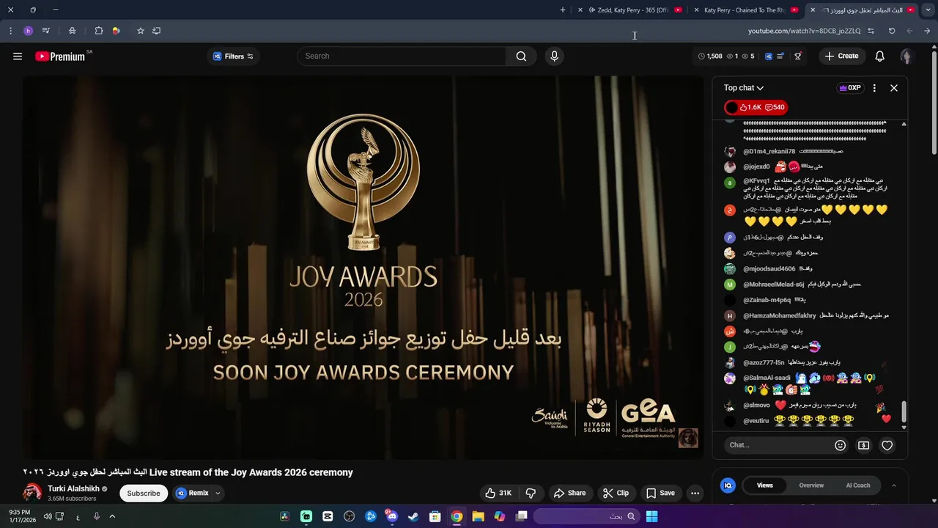This screenshot has height=528, width=938.
Task: Open the browser three-dot menu
Action: point(10,31)
